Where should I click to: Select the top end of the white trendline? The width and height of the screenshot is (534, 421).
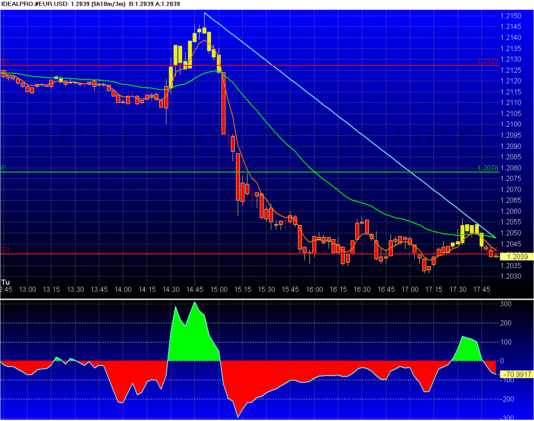pyautogui.click(x=204, y=13)
